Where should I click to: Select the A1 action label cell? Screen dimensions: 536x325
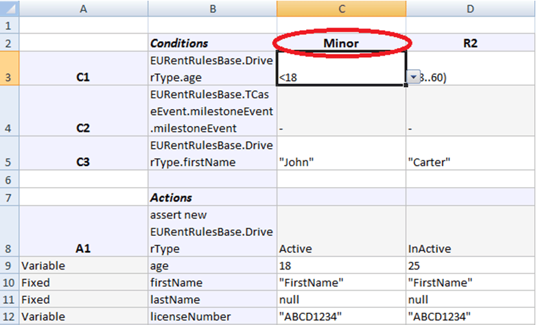pyautogui.click(x=84, y=231)
